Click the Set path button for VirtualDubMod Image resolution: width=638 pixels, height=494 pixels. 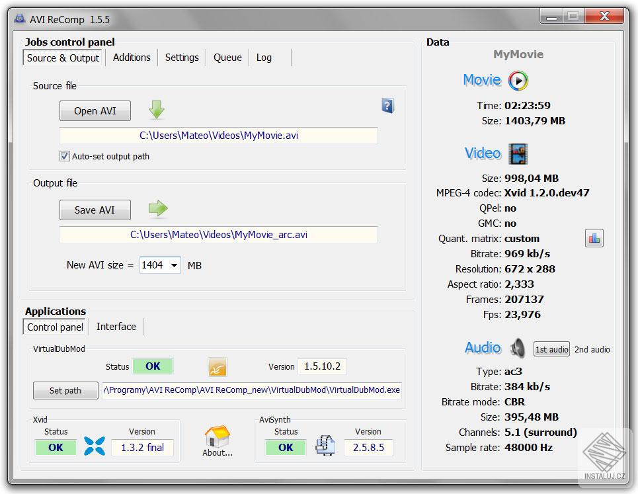[x=65, y=390]
